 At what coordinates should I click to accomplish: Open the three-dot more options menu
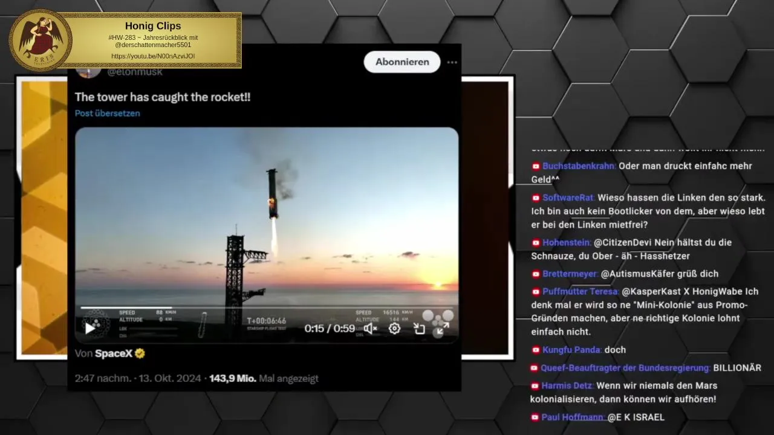(x=452, y=62)
